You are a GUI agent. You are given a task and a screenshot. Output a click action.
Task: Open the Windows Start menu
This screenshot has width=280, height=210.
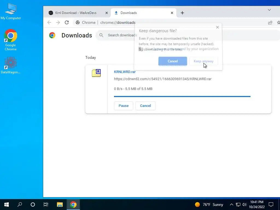pyautogui.click(x=7, y=205)
